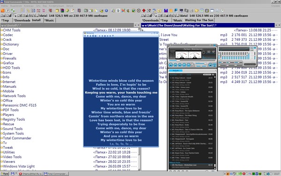Click the blue floppy disk toolbar icon
The width and height of the screenshot is (281, 176).
(166, 11)
